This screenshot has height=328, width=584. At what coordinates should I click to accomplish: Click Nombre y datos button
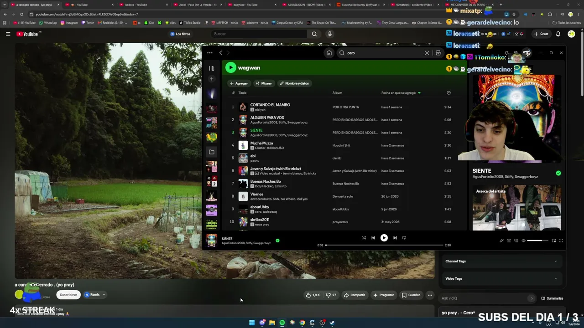coord(294,83)
